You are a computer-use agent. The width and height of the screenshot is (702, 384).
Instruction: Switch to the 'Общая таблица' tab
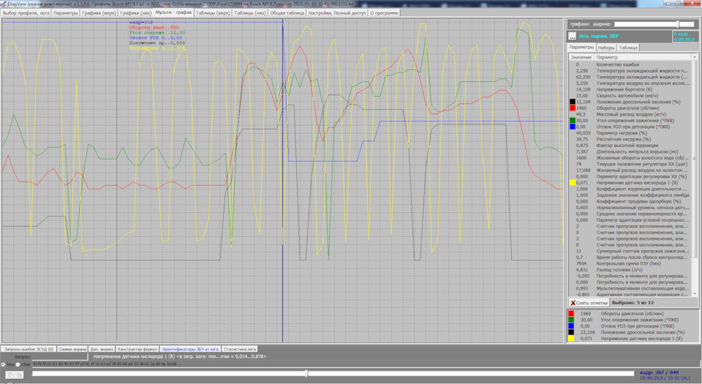tap(287, 13)
